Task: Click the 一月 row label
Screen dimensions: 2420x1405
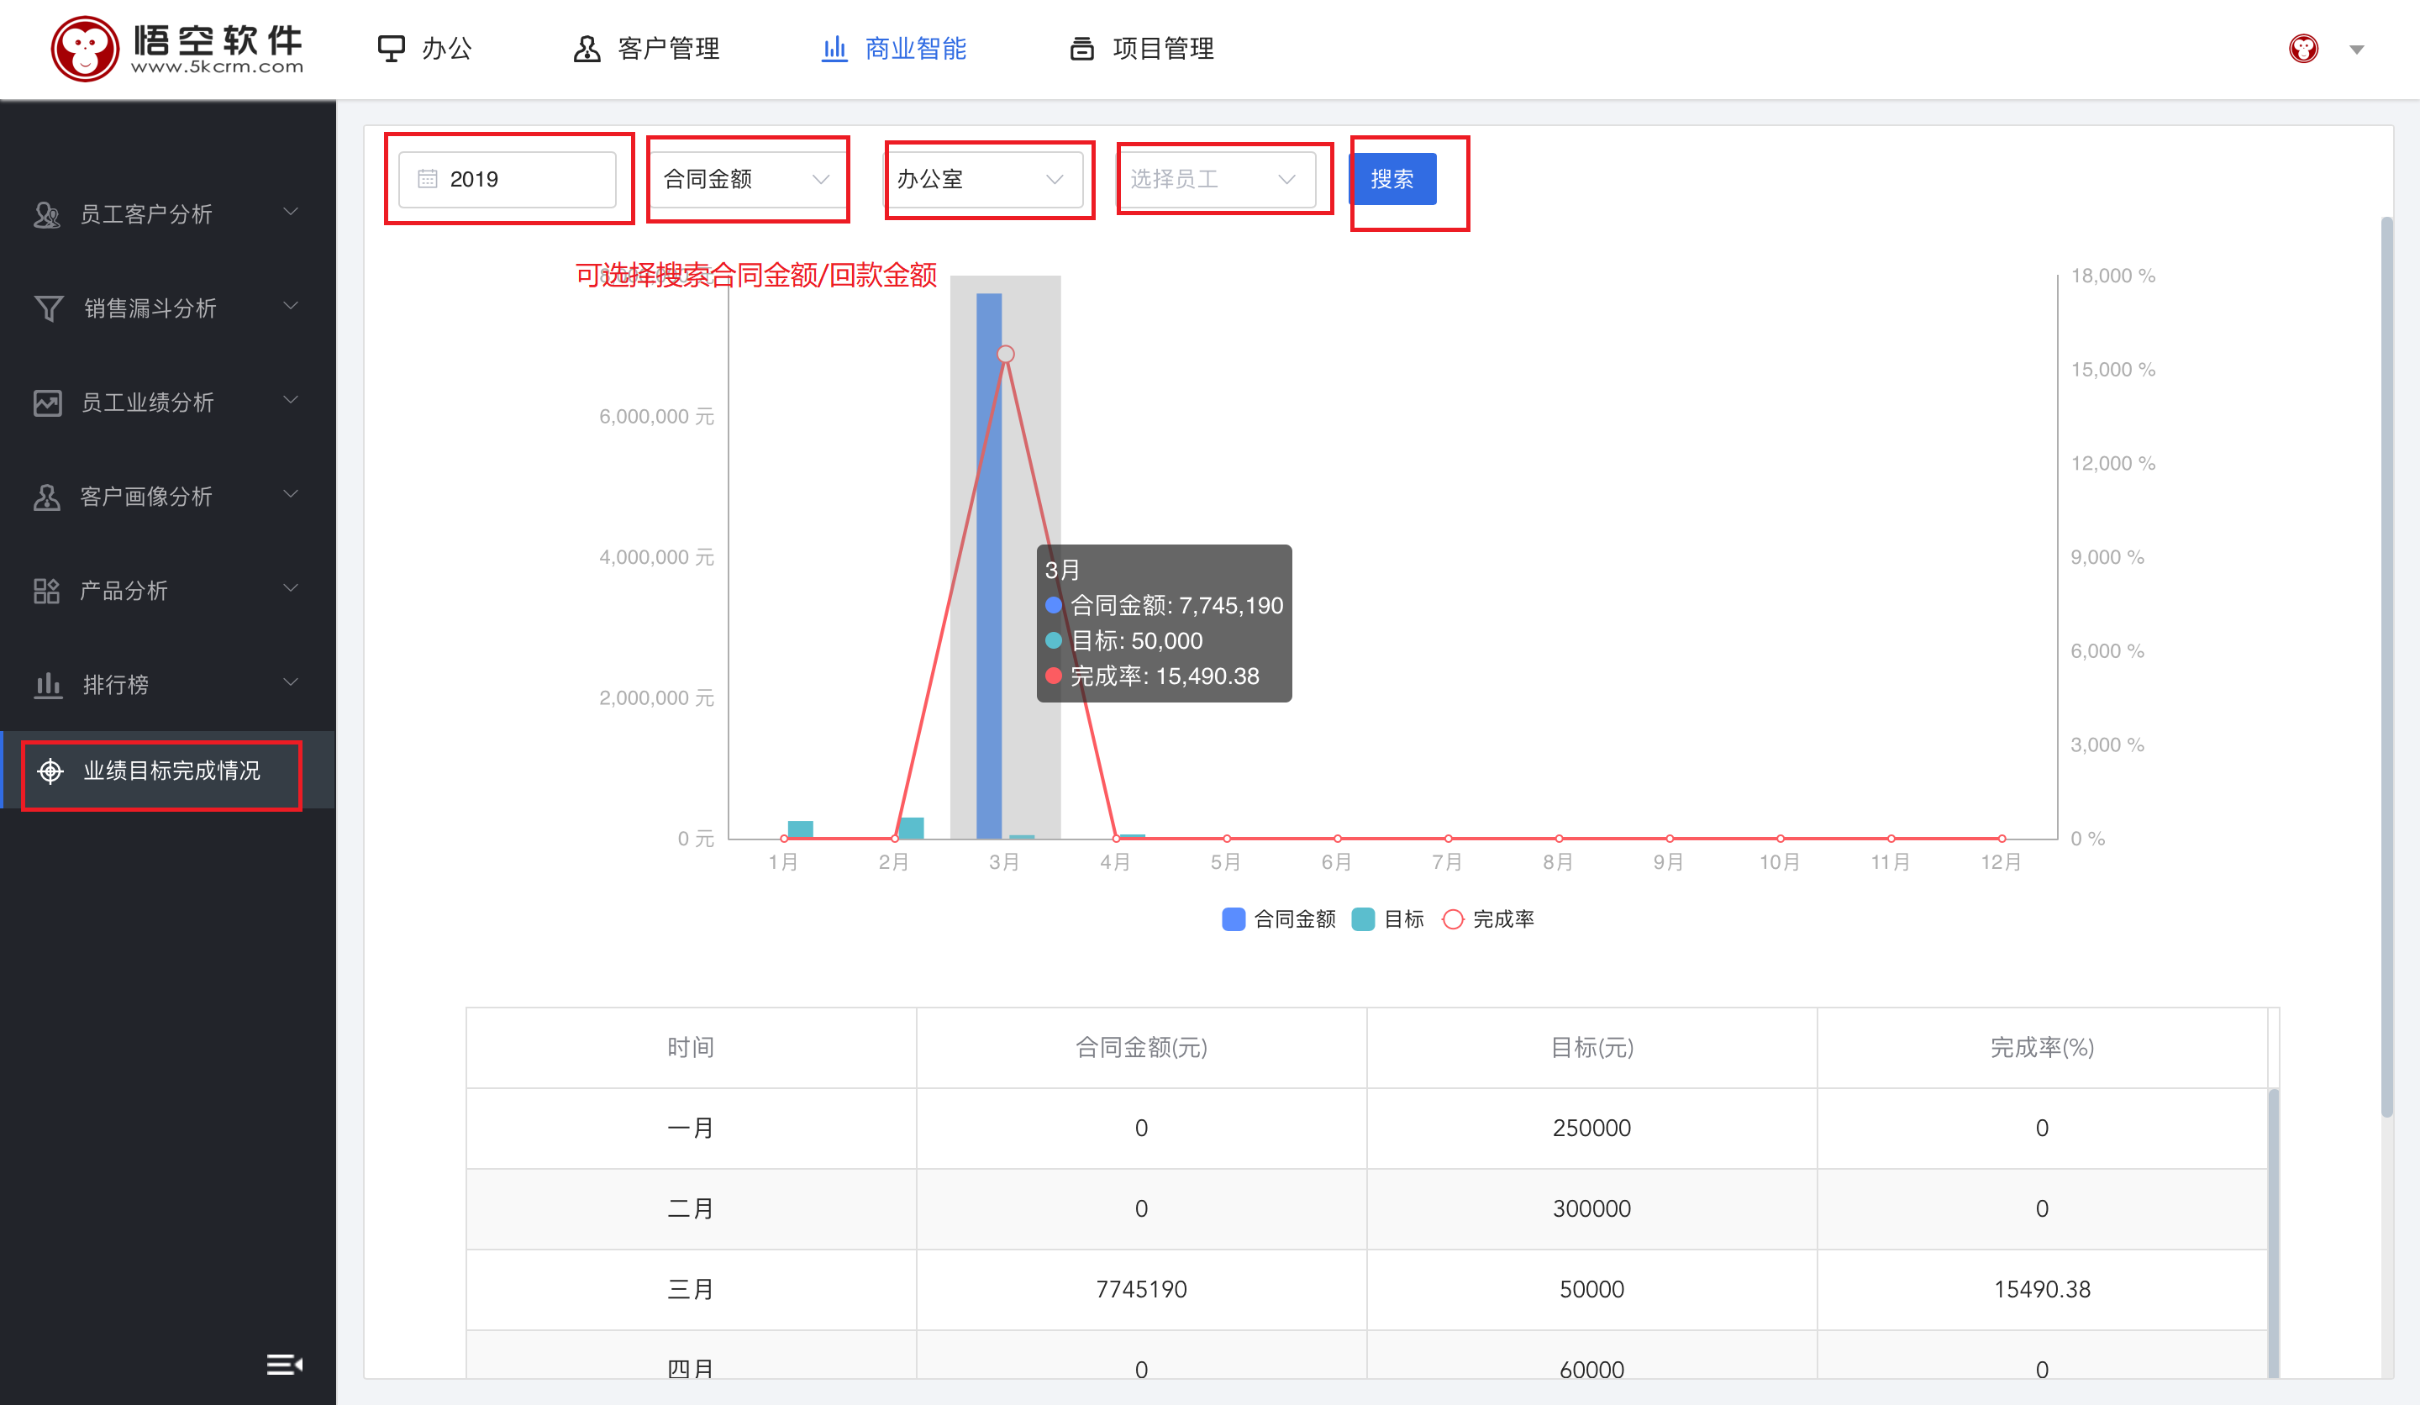Action: 691,1129
